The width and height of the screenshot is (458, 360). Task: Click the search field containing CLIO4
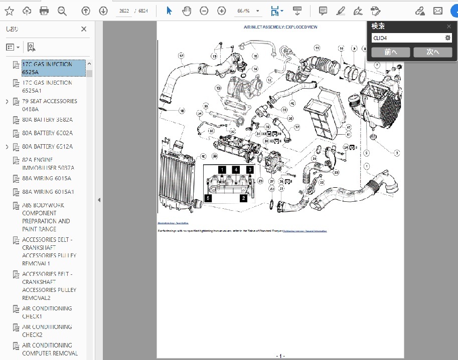[408, 38]
